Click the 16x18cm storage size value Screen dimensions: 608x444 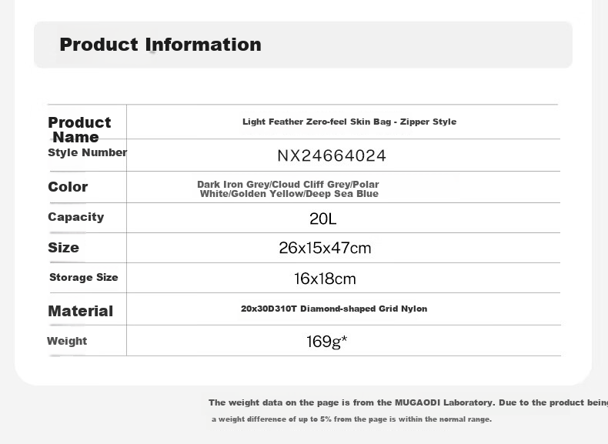pos(325,279)
